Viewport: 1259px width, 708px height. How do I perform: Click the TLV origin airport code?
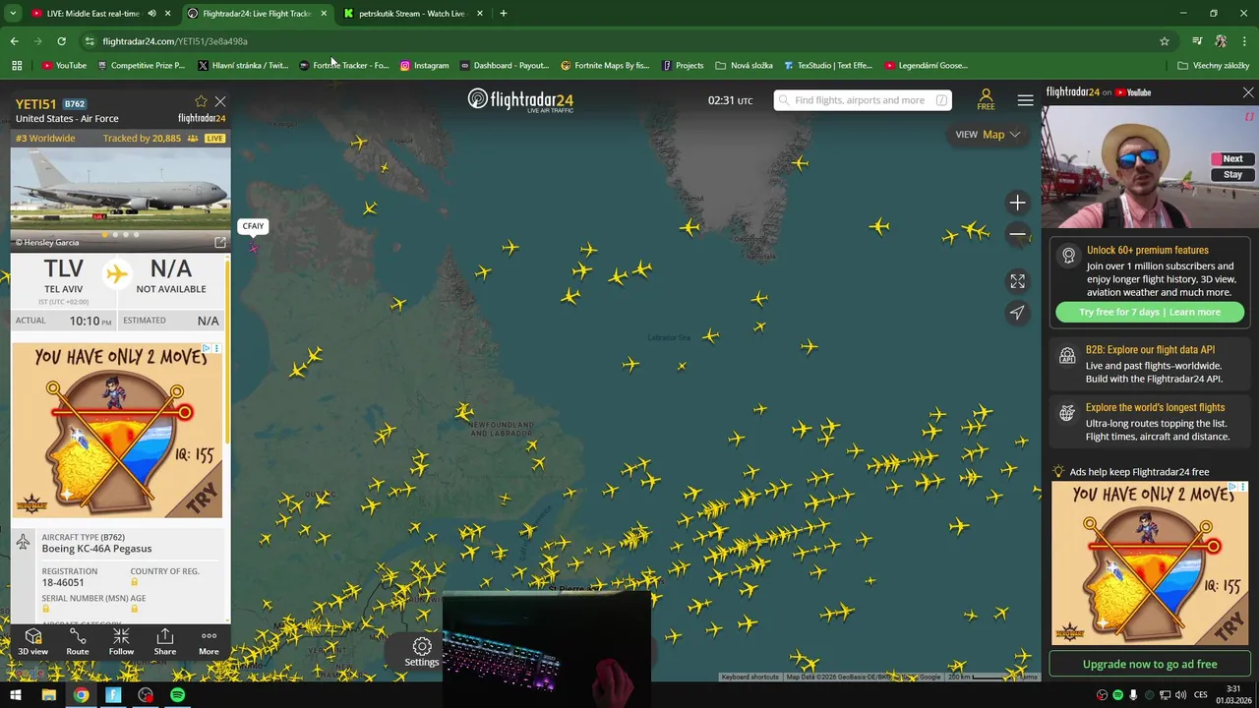pyautogui.click(x=64, y=268)
